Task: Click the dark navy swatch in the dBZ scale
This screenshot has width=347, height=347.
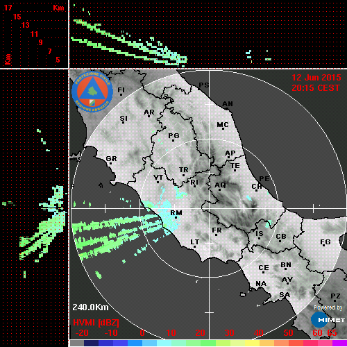Action: pos(91,343)
